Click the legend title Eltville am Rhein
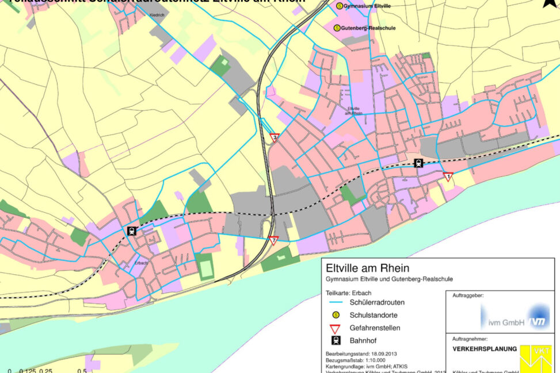 pyautogui.click(x=359, y=268)
